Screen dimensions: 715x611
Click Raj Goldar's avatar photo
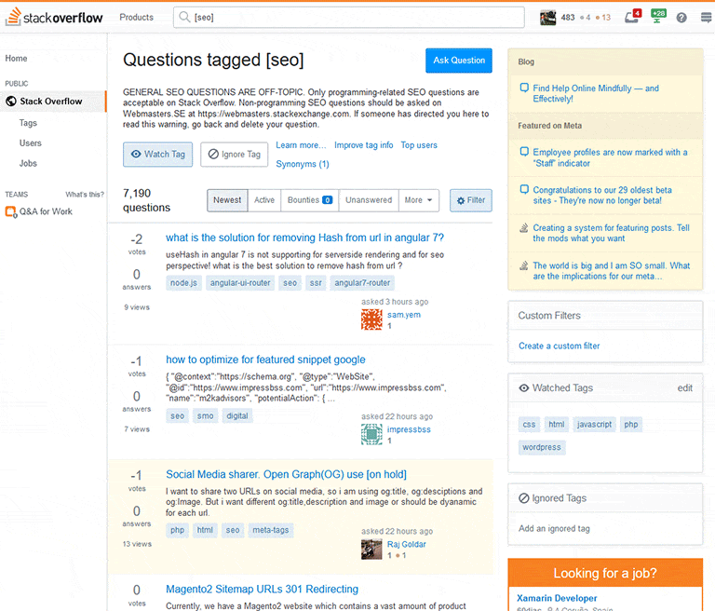[371, 549]
